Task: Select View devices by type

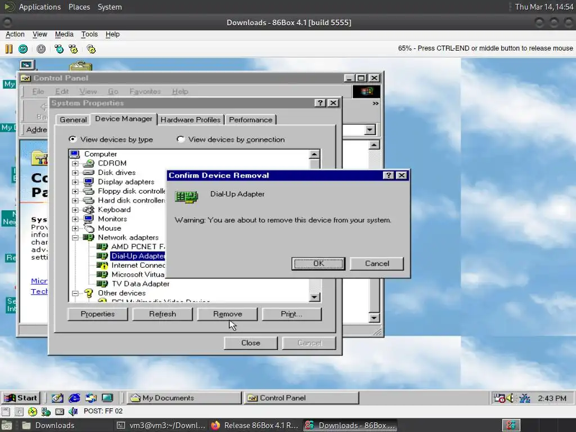Action: coord(111,139)
